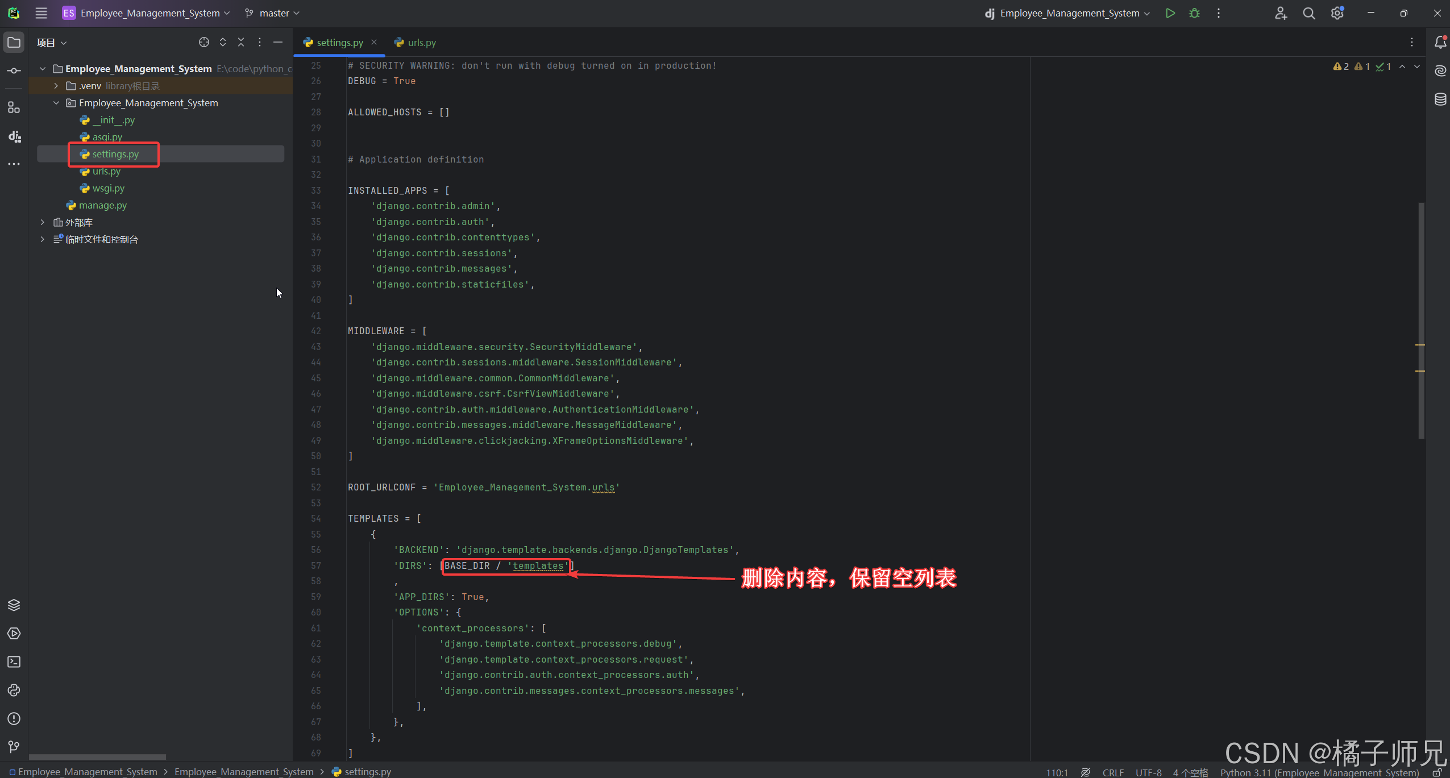Open project name dropdown Employee_Management_System

point(146,13)
